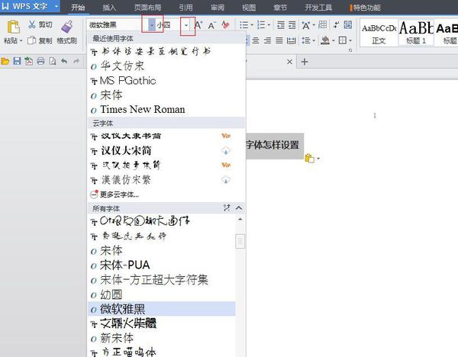Choose the 华文仿宋 recent font
This screenshot has height=357, width=458.
[x=166, y=66]
